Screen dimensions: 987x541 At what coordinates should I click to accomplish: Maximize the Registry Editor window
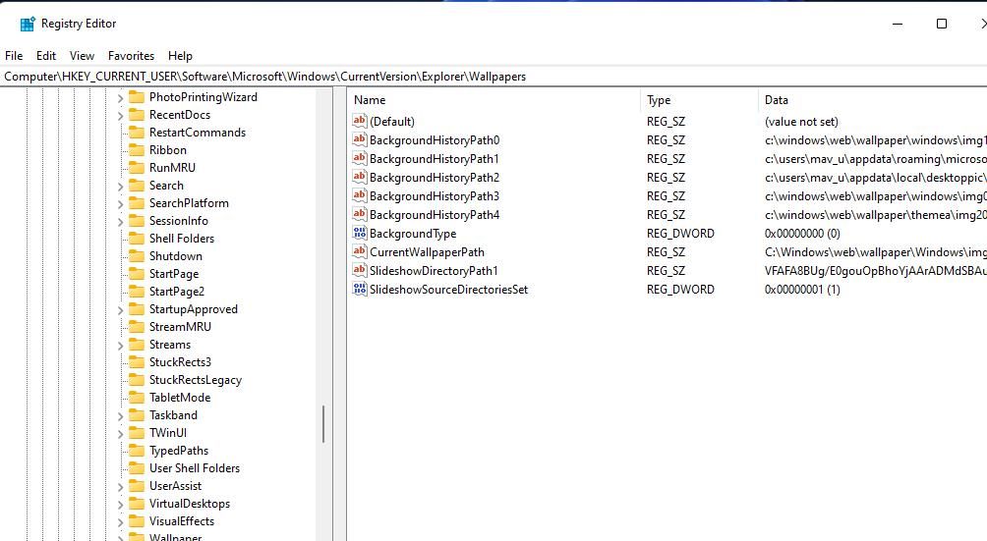point(942,24)
